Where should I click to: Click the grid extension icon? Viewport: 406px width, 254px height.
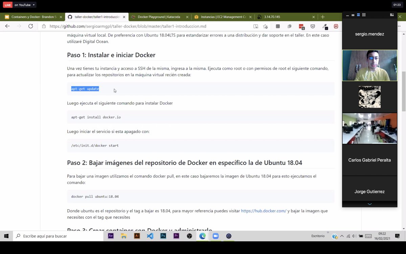point(278,26)
